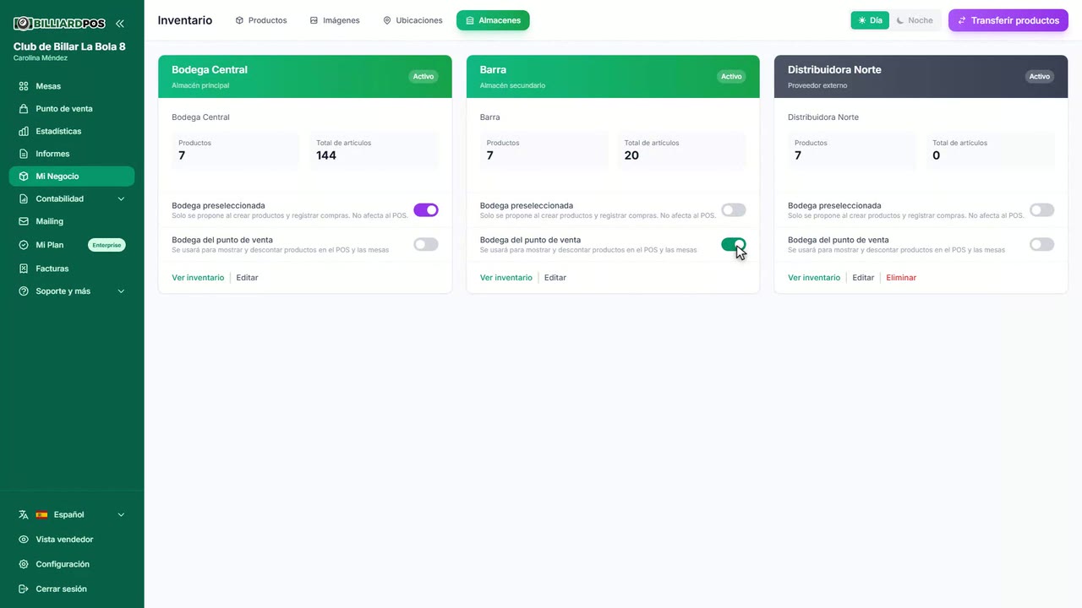
Task: Click the sun icon for Día mode
Action: (861, 20)
